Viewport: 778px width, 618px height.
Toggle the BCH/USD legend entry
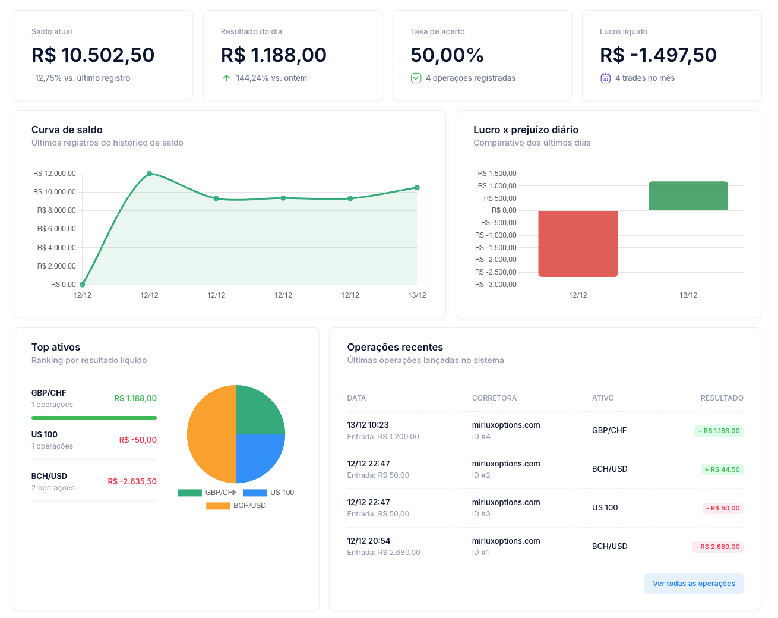click(245, 506)
